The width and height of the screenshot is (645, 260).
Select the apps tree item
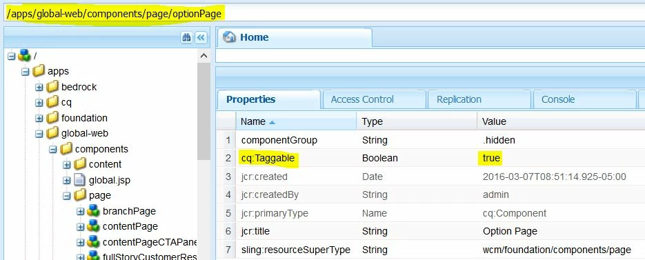click(x=58, y=72)
